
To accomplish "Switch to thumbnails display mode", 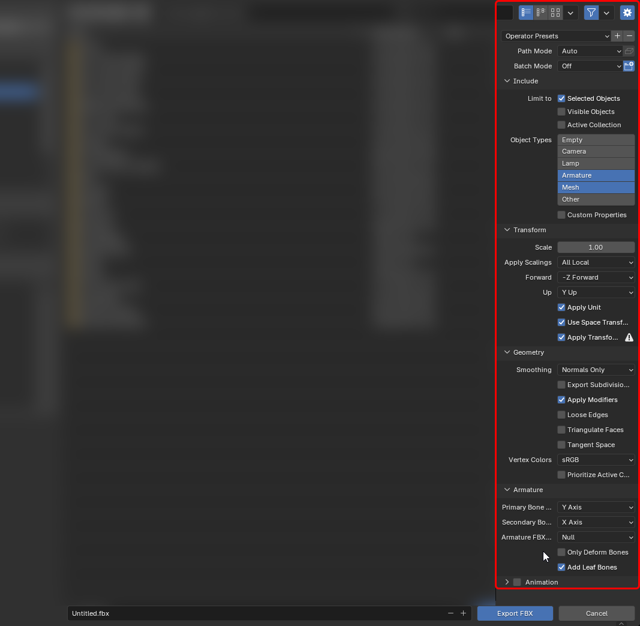I will pyautogui.click(x=555, y=13).
